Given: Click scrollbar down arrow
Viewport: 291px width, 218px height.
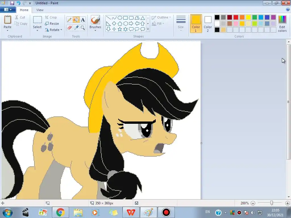Looking at the screenshot, I should [288, 197].
